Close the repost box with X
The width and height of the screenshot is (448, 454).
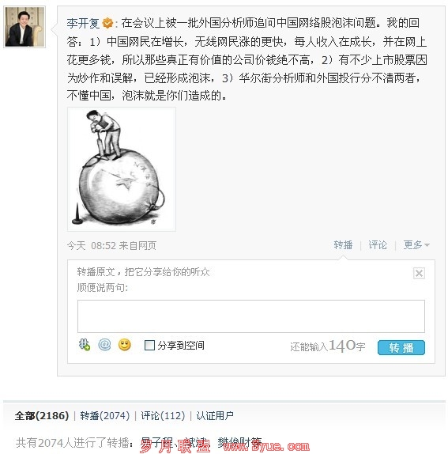[x=419, y=273]
